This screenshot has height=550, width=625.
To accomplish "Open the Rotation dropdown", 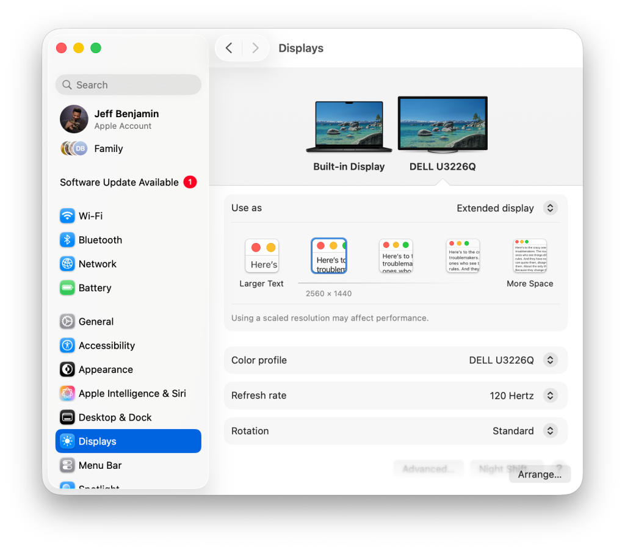I will (x=550, y=431).
